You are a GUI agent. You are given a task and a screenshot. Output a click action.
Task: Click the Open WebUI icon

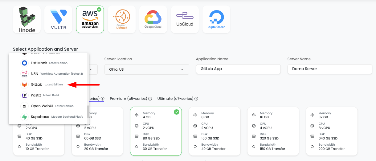[24, 106]
